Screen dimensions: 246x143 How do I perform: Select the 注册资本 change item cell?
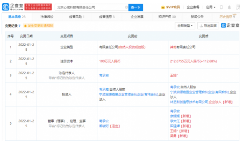pos(67,61)
